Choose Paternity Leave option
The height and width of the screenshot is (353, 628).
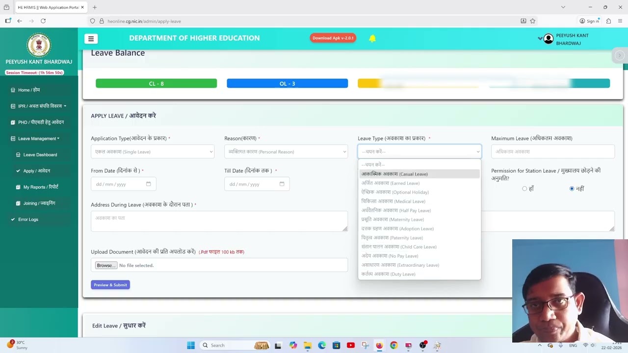click(419, 238)
